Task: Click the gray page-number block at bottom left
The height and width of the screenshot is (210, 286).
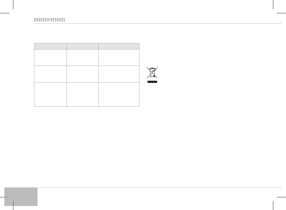Action: coord(21,196)
